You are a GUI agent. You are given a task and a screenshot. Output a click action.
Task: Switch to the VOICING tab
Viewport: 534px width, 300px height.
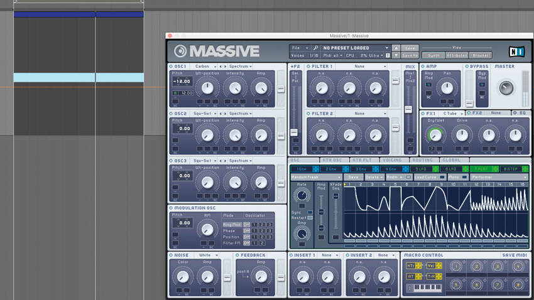[x=395, y=160]
